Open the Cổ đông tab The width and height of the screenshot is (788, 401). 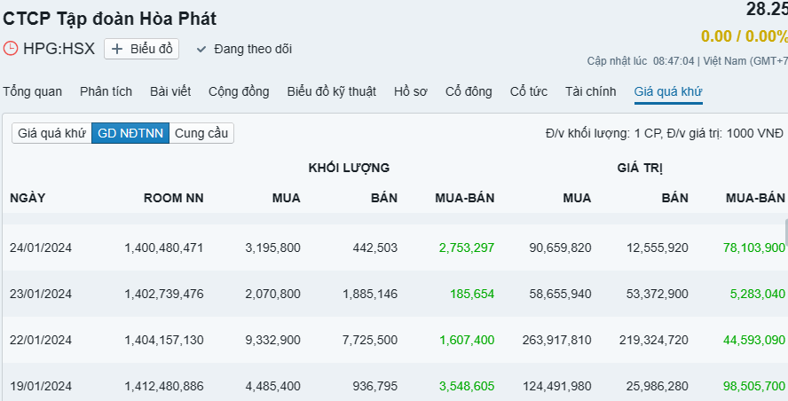(469, 91)
